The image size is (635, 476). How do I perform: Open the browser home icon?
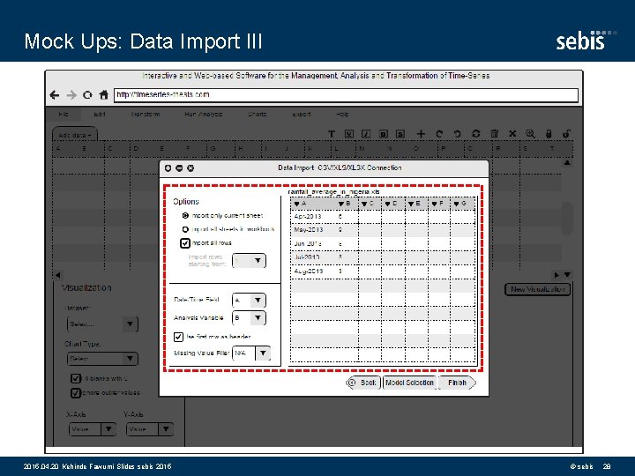tap(104, 94)
